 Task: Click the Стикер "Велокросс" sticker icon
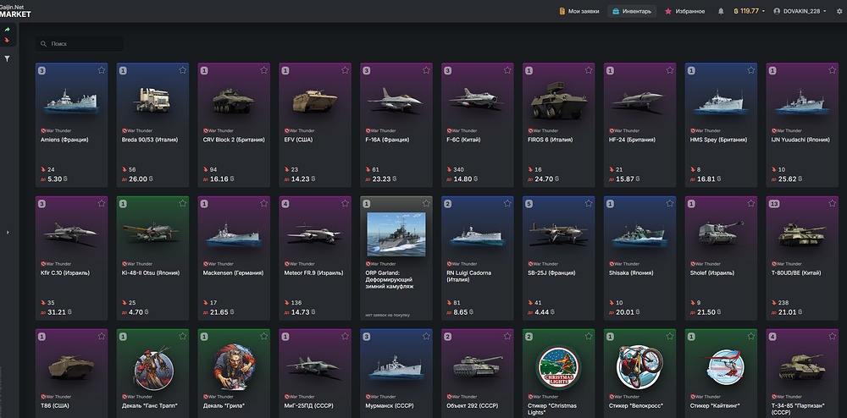[639, 367]
